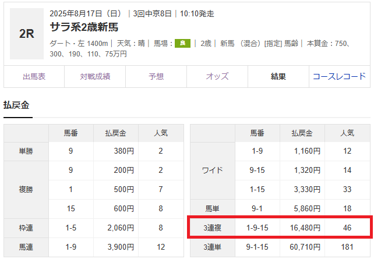Viewport: 374px width, 259px height.
Task: View the コースレコード tab
Action: tap(340, 76)
